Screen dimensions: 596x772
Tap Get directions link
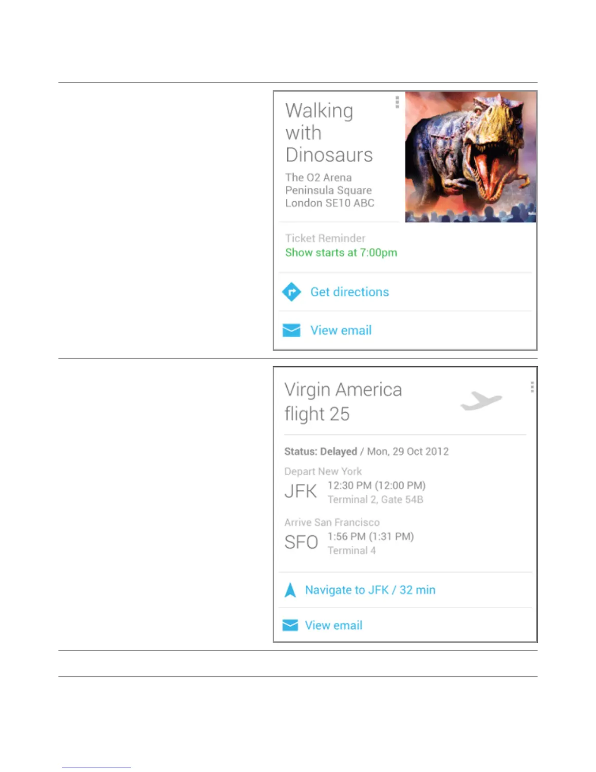350,292
